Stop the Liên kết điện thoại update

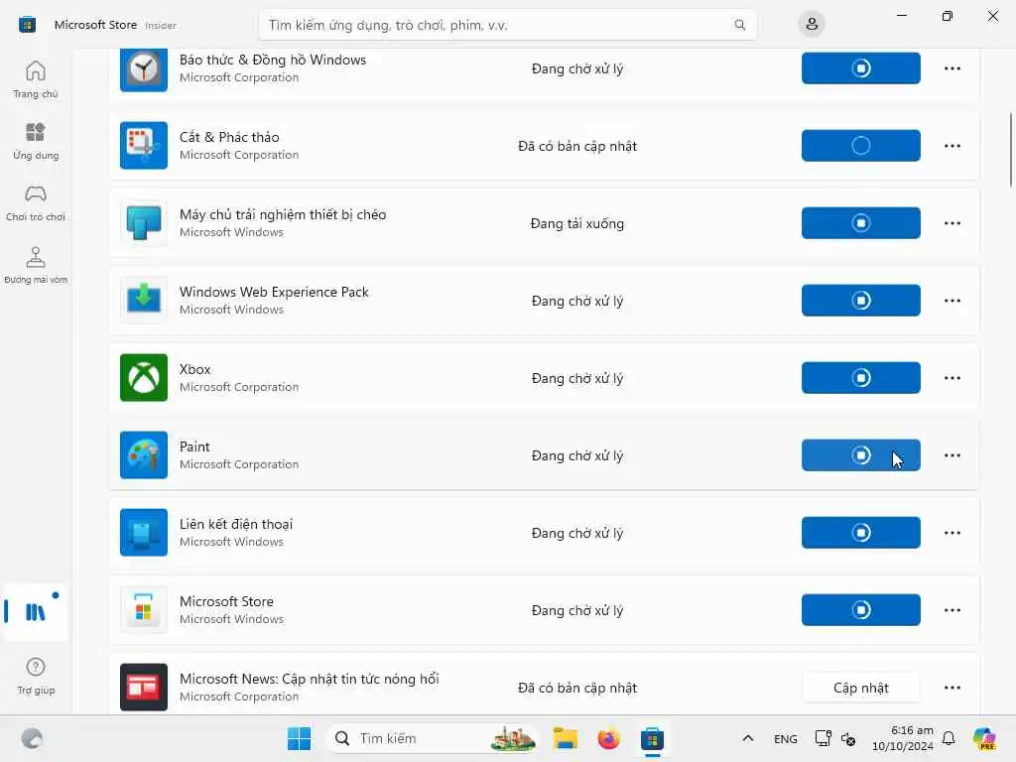[860, 533]
